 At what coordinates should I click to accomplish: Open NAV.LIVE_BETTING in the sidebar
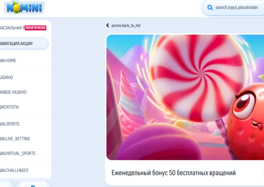(x=15, y=138)
